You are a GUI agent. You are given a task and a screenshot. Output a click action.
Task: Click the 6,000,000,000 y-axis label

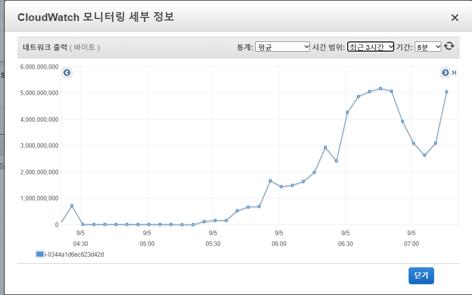39,67
